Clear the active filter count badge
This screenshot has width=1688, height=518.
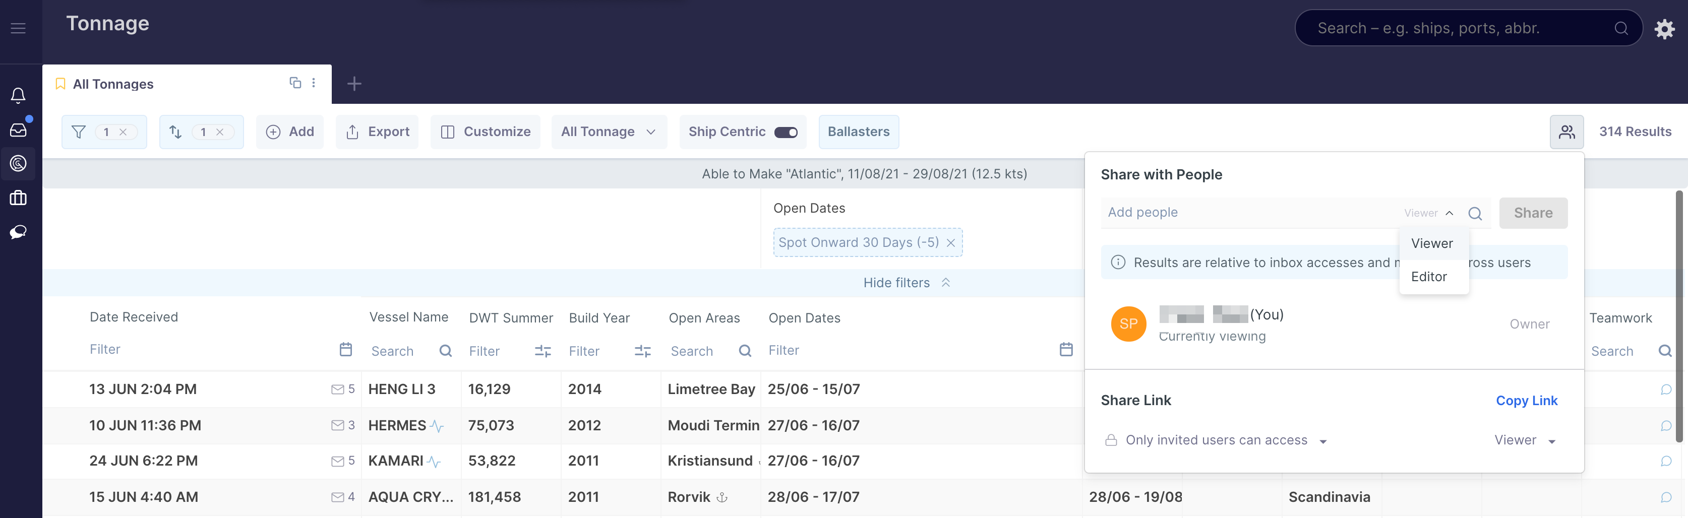coord(123,133)
